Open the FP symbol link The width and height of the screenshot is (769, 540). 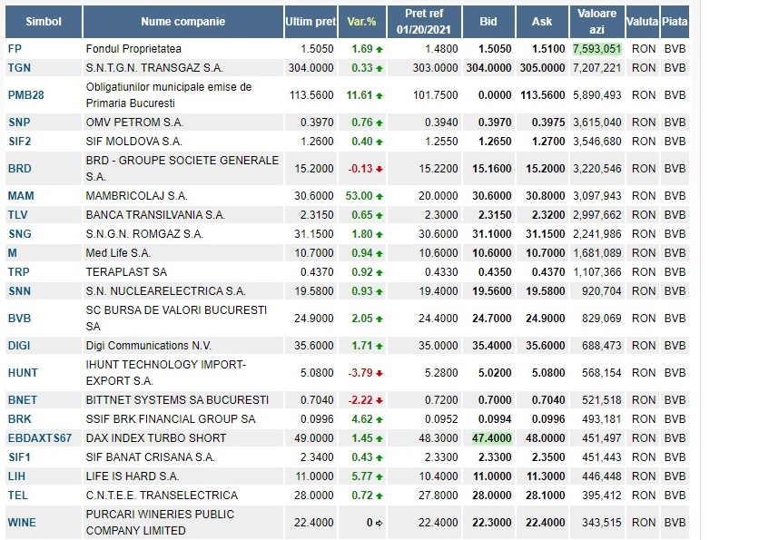pos(15,49)
